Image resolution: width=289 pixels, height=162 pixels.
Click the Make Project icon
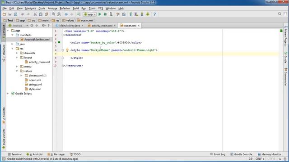point(79,14)
